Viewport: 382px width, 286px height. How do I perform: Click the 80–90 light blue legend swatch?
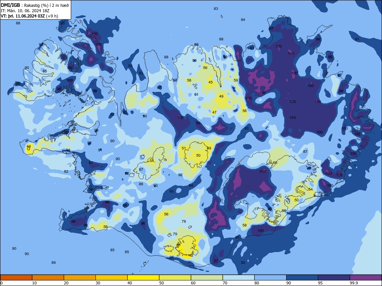click(x=270, y=278)
